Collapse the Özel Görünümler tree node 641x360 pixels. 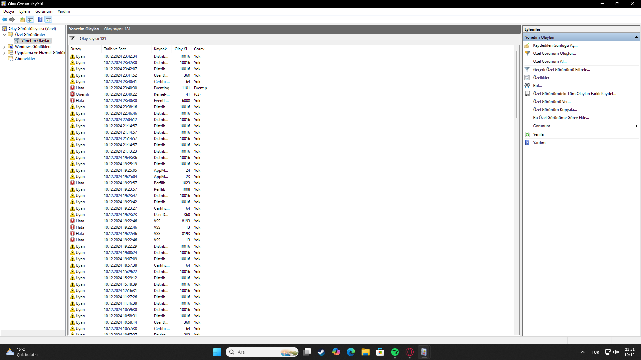[4, 35]
